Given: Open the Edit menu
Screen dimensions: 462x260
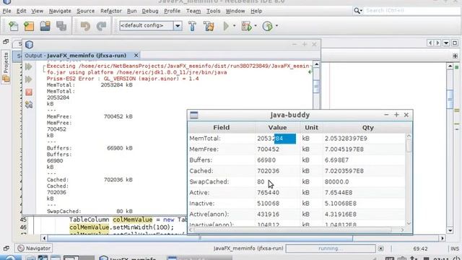Looking at the screenshot, I should click(x=21, y=11).
